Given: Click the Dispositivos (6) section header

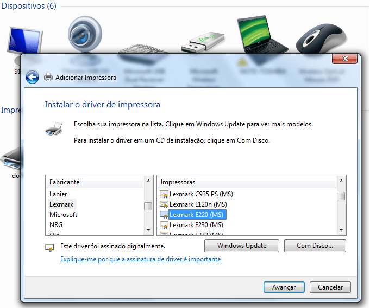Looking at the screenshot, I should click(29, 6).
